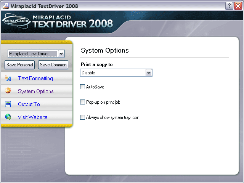The image size is (244, 183).
Task: Click the Help question mark button
Action: coord(229,6)
